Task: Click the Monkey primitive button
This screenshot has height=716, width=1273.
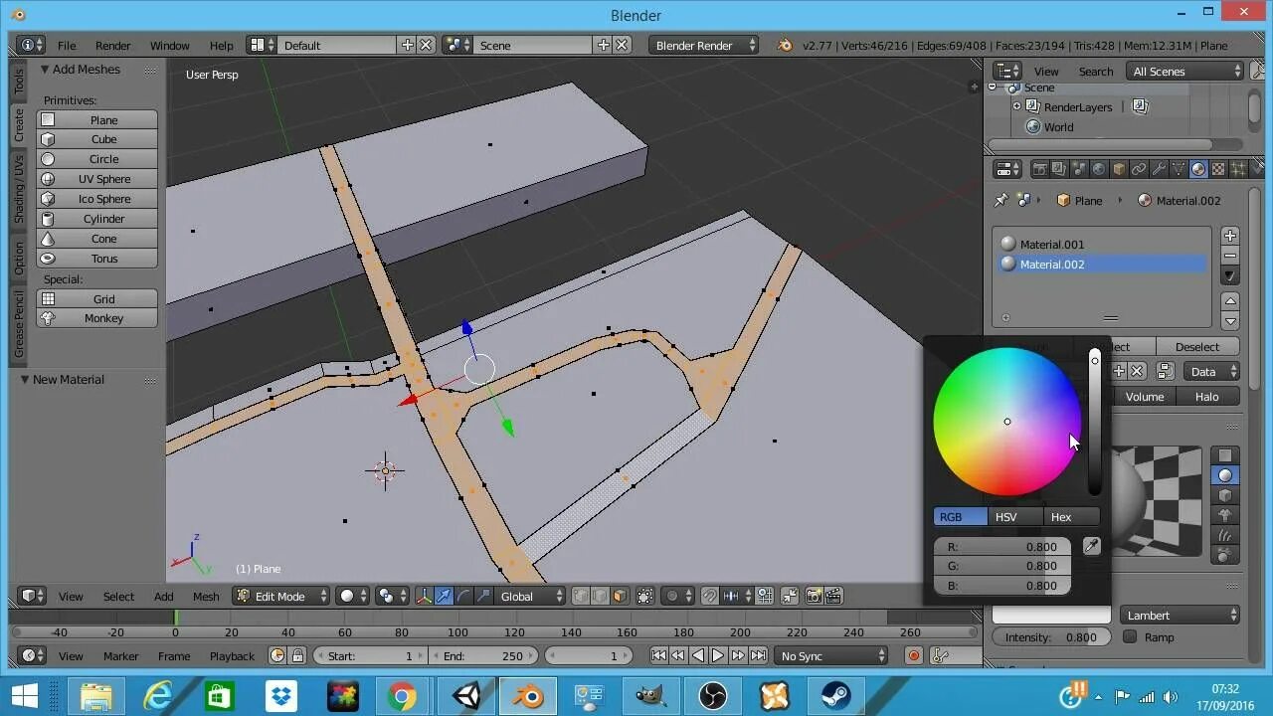Action: 97,318
